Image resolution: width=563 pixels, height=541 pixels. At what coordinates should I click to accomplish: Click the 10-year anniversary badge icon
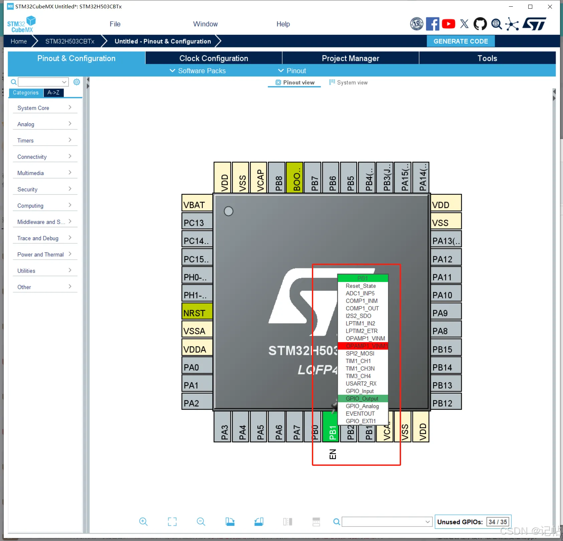pos(416,24)
